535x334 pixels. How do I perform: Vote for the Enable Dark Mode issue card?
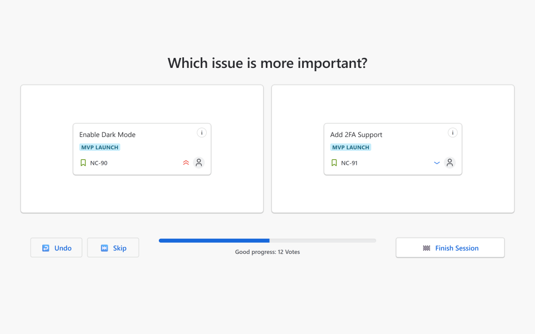tap(142, 149)
